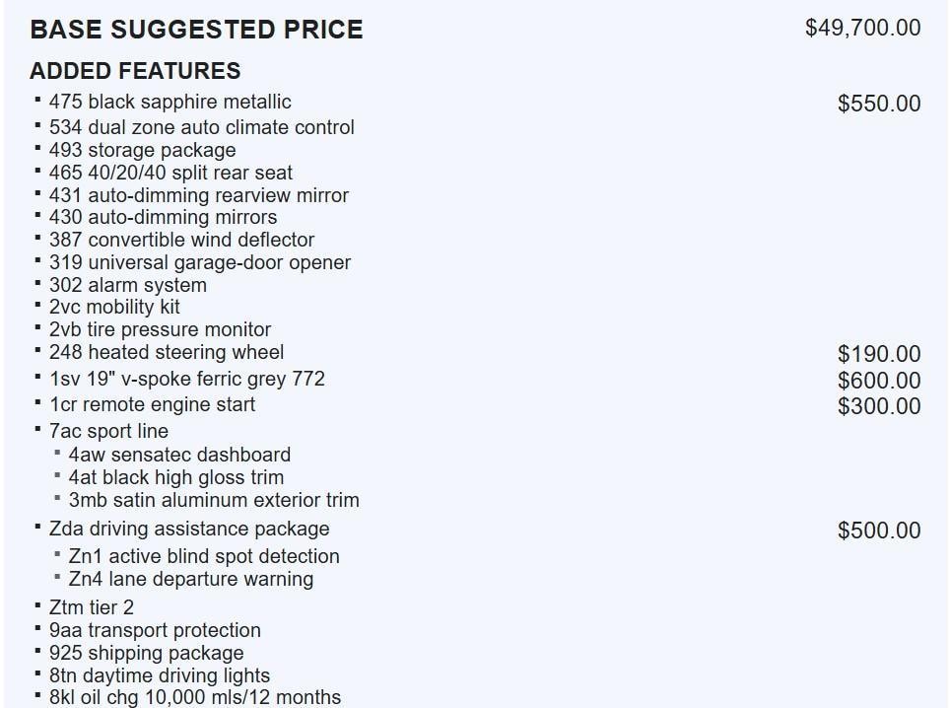
Task: Click the Base Suggested Price heading
Action: pos(196,30)
